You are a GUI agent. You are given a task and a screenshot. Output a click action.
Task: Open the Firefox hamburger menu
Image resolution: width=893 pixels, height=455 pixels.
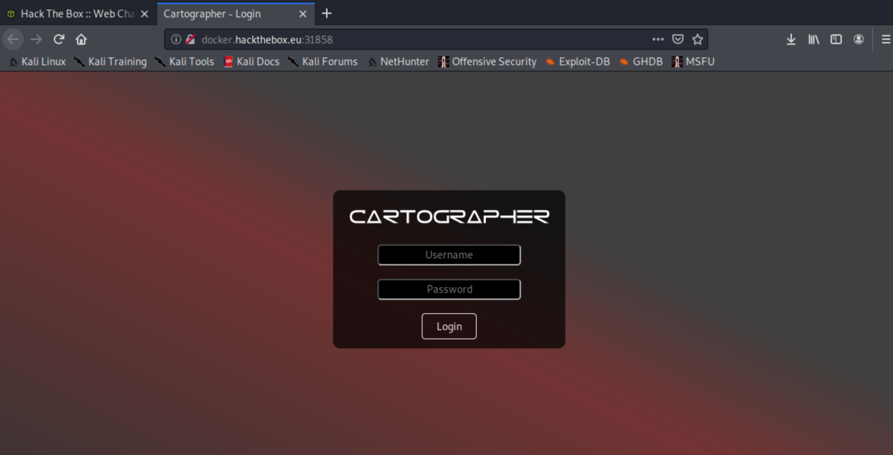click(886, 39)
